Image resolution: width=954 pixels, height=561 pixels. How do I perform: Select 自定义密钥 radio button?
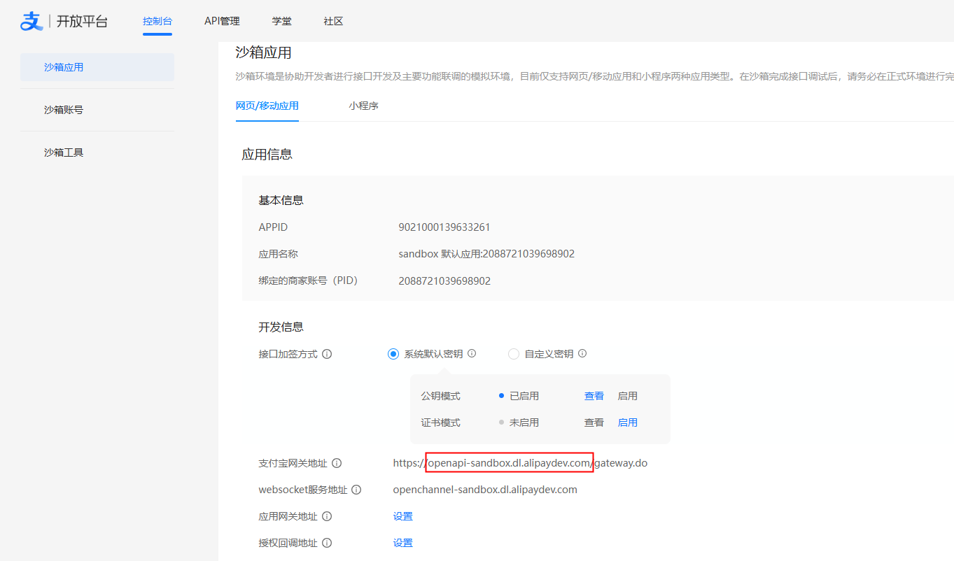pyautogui.click(x=514, y=354)
